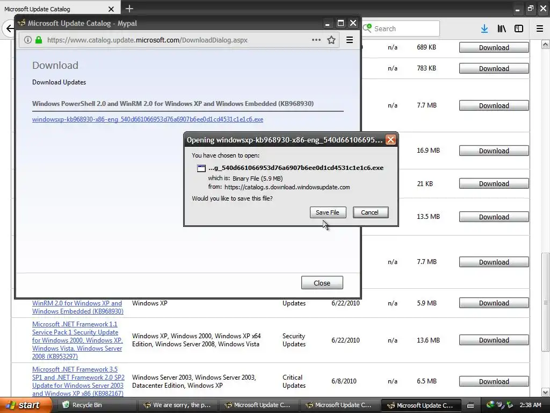Click the system tray clock 2:38 AM

[530, 405]
